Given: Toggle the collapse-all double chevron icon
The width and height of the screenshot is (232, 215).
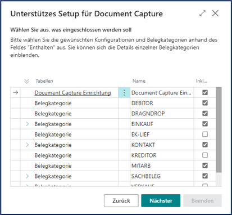Looking at the screenshot, I should click(x=27, y=81).
